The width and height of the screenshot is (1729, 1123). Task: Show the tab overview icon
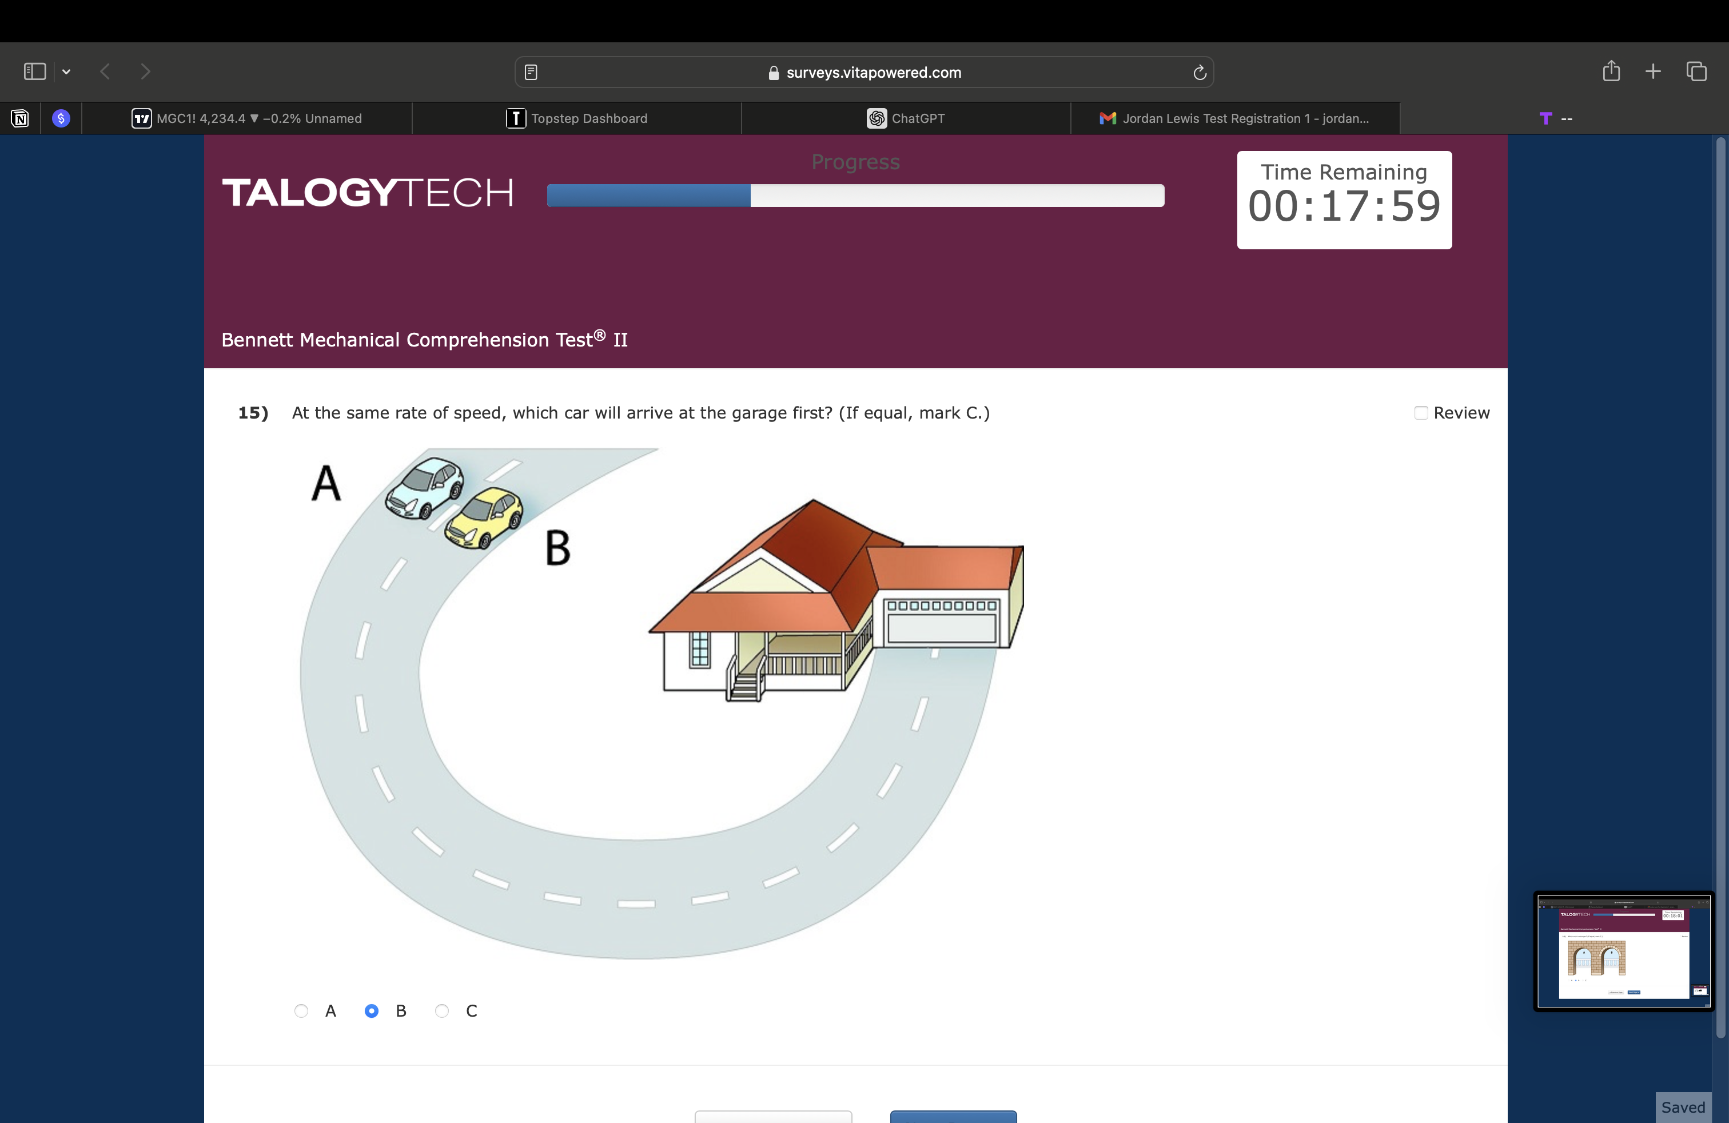[x=1696, y=71]
